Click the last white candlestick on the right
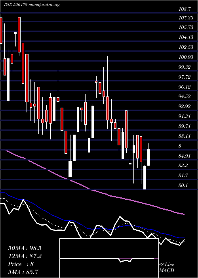Image resolution: width=198 pixels, height=278 pixels. [148, 157]
